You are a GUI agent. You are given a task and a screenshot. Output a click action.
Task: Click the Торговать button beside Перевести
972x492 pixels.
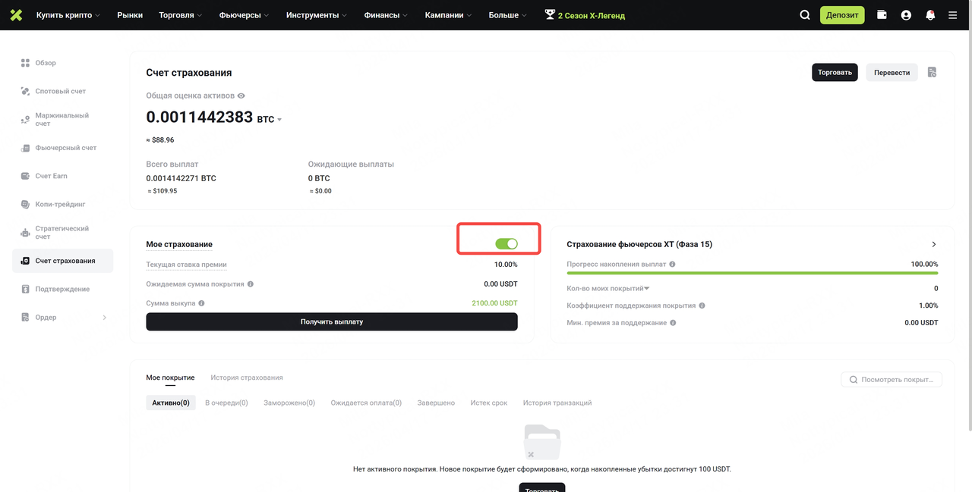[x=835, y=73]
